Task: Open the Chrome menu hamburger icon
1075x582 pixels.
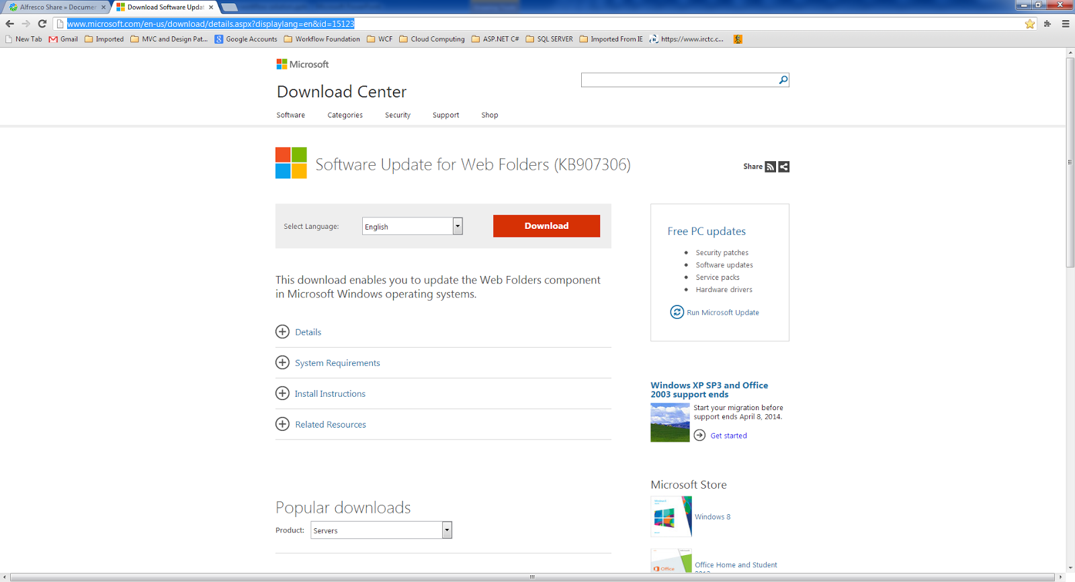Action: pyautogui.click(x=1066, y=23)
